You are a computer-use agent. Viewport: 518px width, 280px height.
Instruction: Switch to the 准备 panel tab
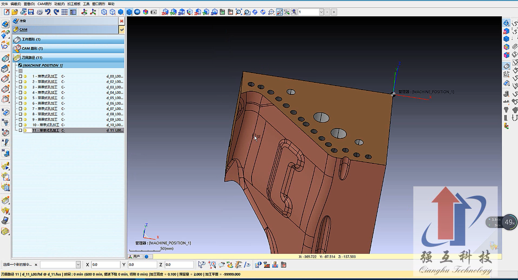[65, 21]
